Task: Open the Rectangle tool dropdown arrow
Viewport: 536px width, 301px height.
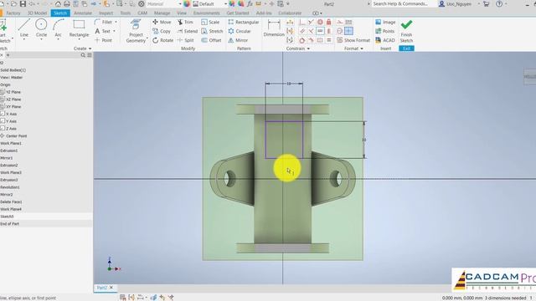Action: [x=79, y=39]
